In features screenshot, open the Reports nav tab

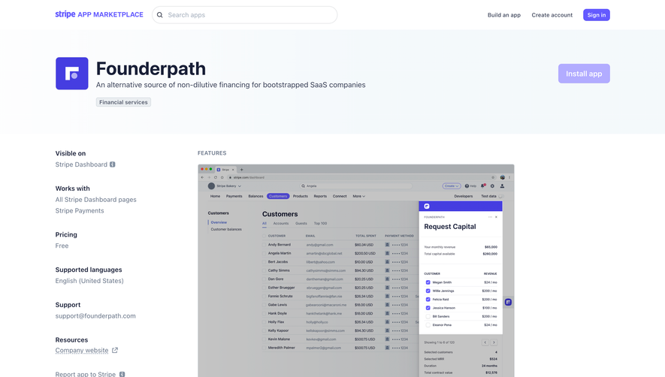pyautogui.click(x=320, y=196)
